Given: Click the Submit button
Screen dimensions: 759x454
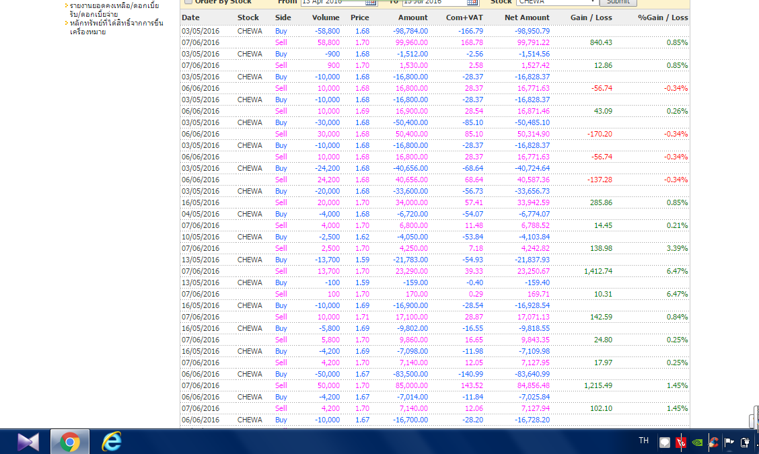Looking at the screenshot, I should [618, 3].
